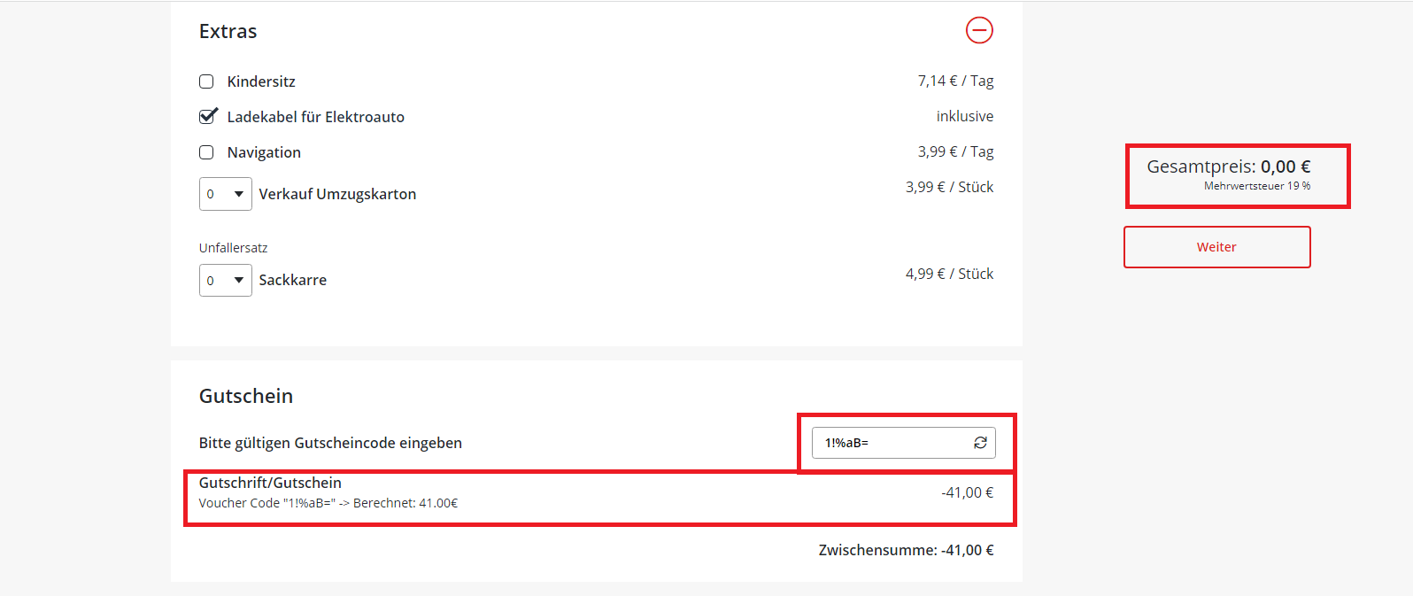Click the Voucher Code calculation details text
This screenshot has width=1413, height=596.
click(x=328, y=503)
